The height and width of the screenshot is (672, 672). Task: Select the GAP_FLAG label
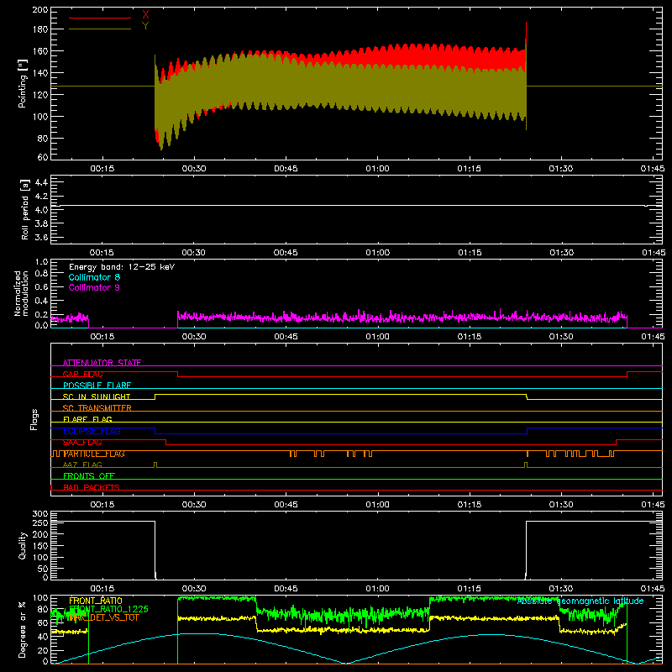point(82,374)
